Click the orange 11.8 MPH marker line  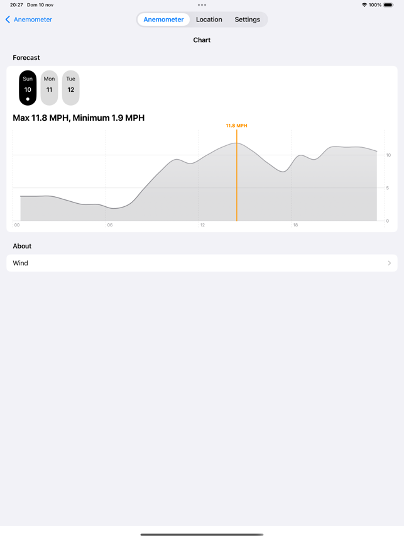[237, 175]
